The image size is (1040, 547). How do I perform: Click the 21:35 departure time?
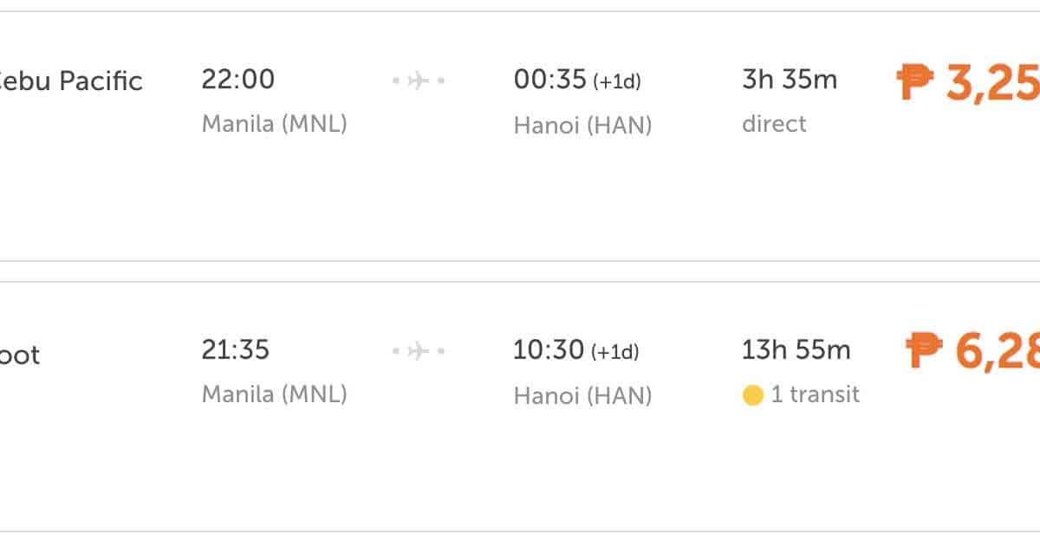(236, 350)
